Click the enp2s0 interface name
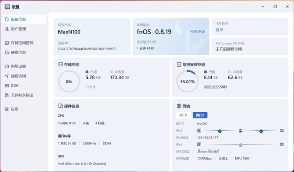The image size is (294, 172). [x=202, y=124]
